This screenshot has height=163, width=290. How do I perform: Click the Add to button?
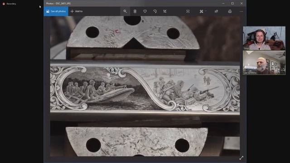[x=77, y=11]
